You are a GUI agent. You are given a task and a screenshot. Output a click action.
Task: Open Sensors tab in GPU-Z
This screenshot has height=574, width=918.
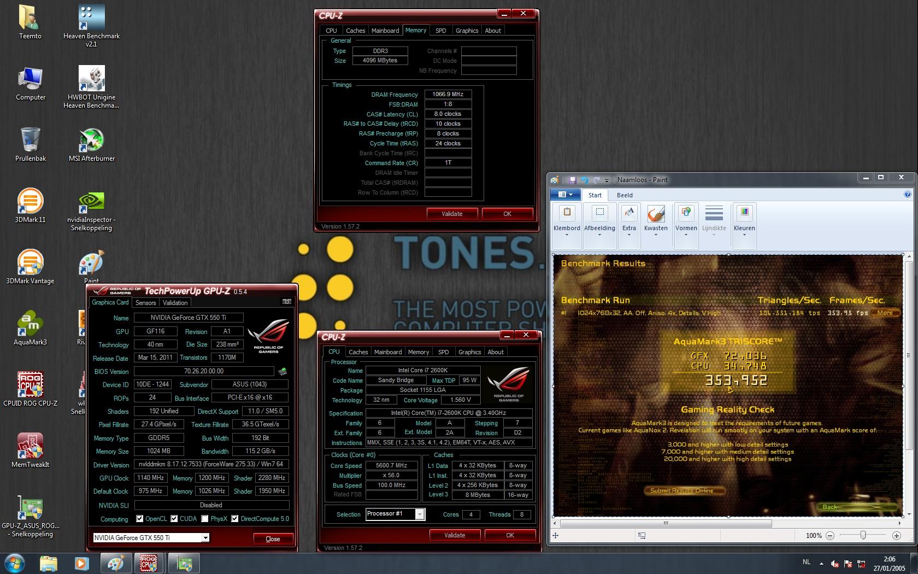(146, 303)
